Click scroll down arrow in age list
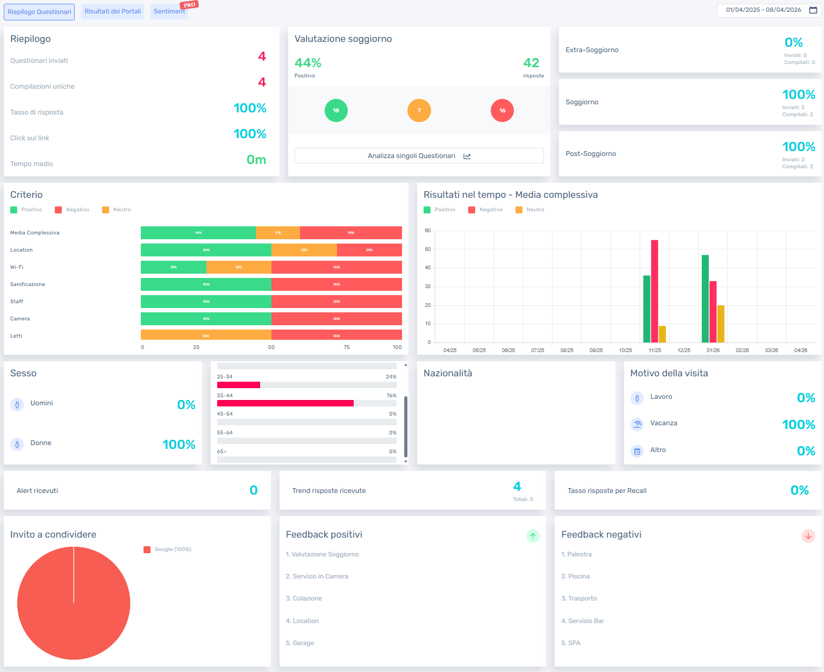Image resolution: width=824 pixels, height=672 pixels. click(x=406, y=461)
